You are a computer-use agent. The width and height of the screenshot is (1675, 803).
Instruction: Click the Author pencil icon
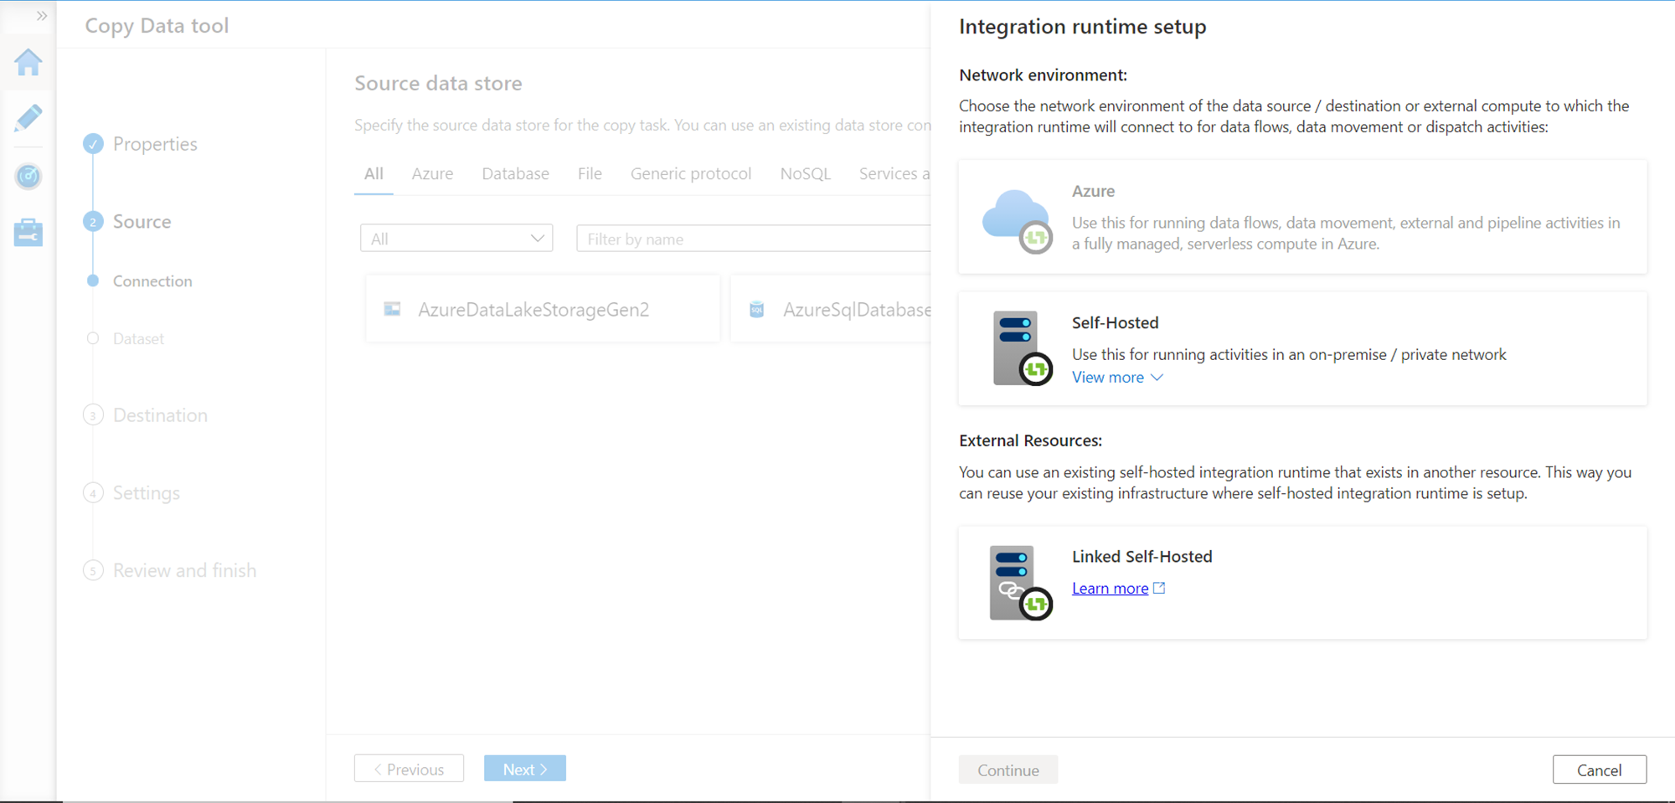28,118
